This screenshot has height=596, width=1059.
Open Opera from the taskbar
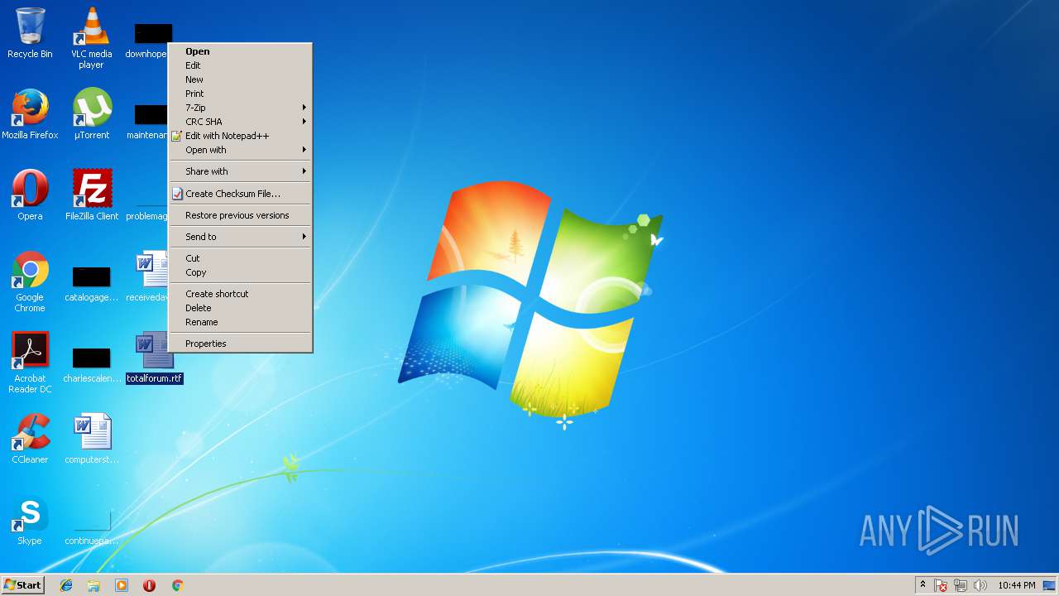pyautogui.click(x=149, y=585)
